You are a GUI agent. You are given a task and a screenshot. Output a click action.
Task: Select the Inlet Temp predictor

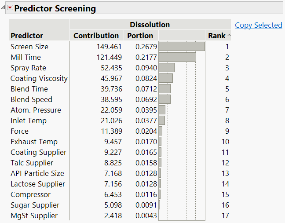point(28,121)
